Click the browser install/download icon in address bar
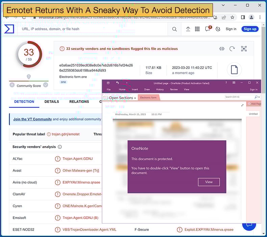Image resolution: width=267 pixels, height=237 pixels. point(215,17)
